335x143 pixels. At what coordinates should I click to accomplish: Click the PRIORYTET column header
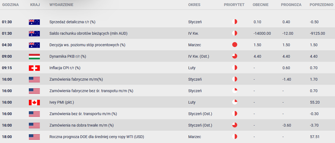(x=234, y=5)
